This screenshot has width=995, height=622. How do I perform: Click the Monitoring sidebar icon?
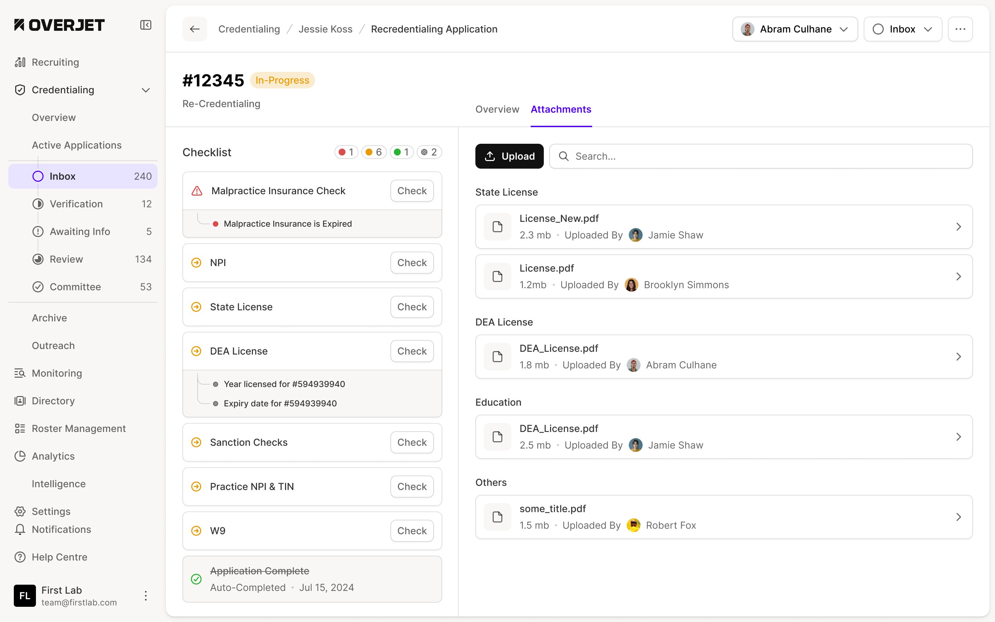(20, 373)
